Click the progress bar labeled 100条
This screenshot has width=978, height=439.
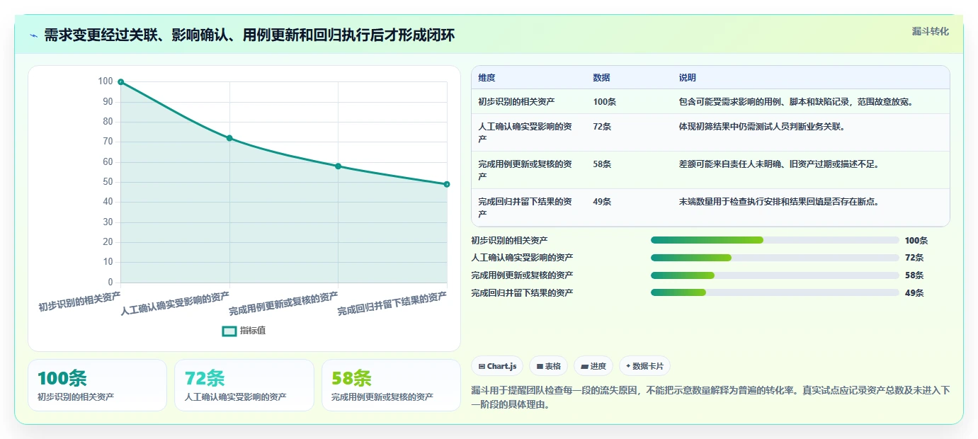point(775,240)
